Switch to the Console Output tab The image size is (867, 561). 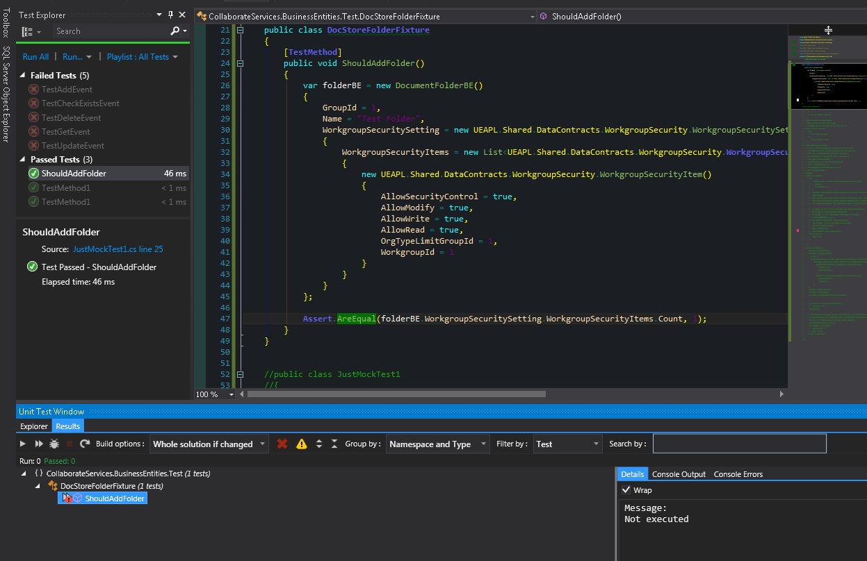coord(679,474)
